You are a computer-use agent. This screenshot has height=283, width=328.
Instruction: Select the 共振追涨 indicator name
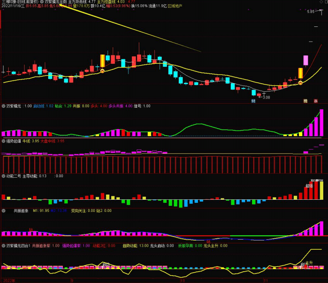click(21, 211)
